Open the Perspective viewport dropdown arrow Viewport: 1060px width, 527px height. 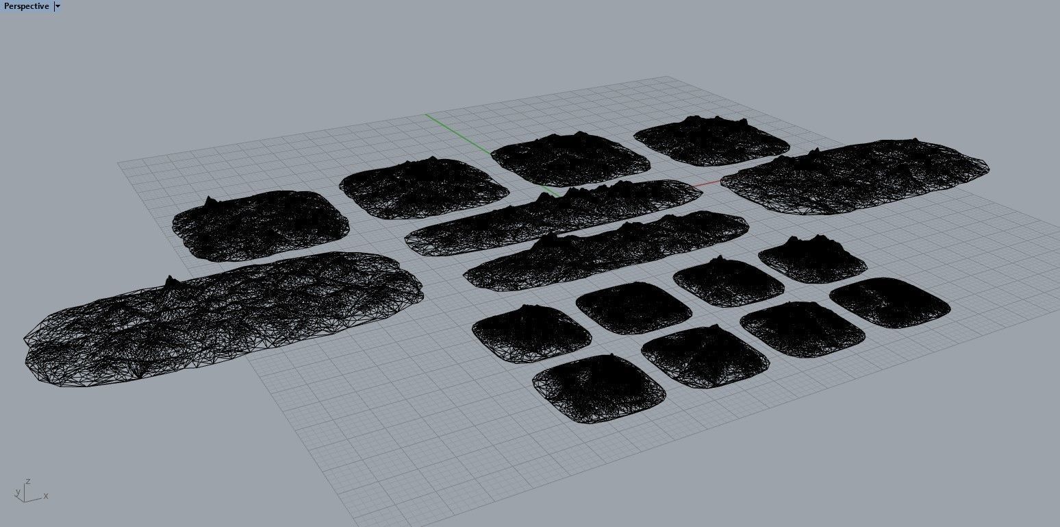pyautogui.click(x=58, y=6)
